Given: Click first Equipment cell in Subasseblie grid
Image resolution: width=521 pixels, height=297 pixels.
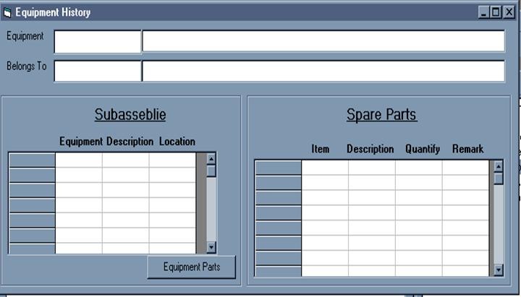Looking at the screenshot, I should click(x=79, y=160).
